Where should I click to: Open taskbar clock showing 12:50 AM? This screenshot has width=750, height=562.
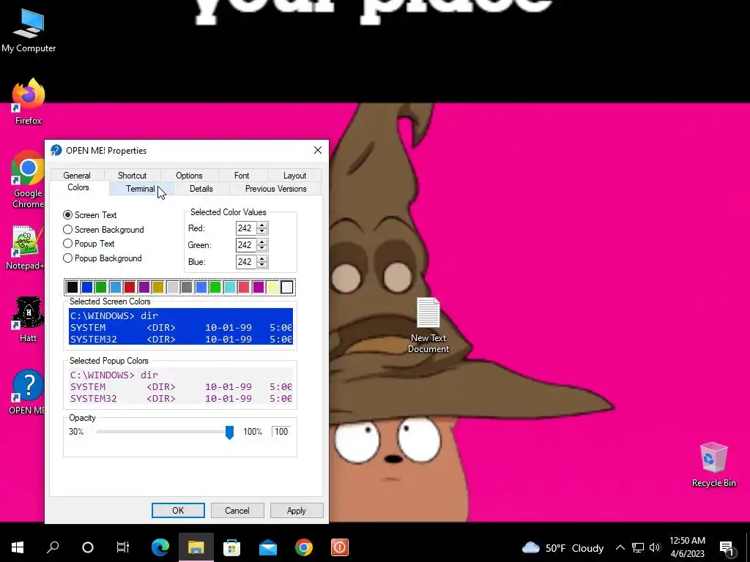coord(687,547)
